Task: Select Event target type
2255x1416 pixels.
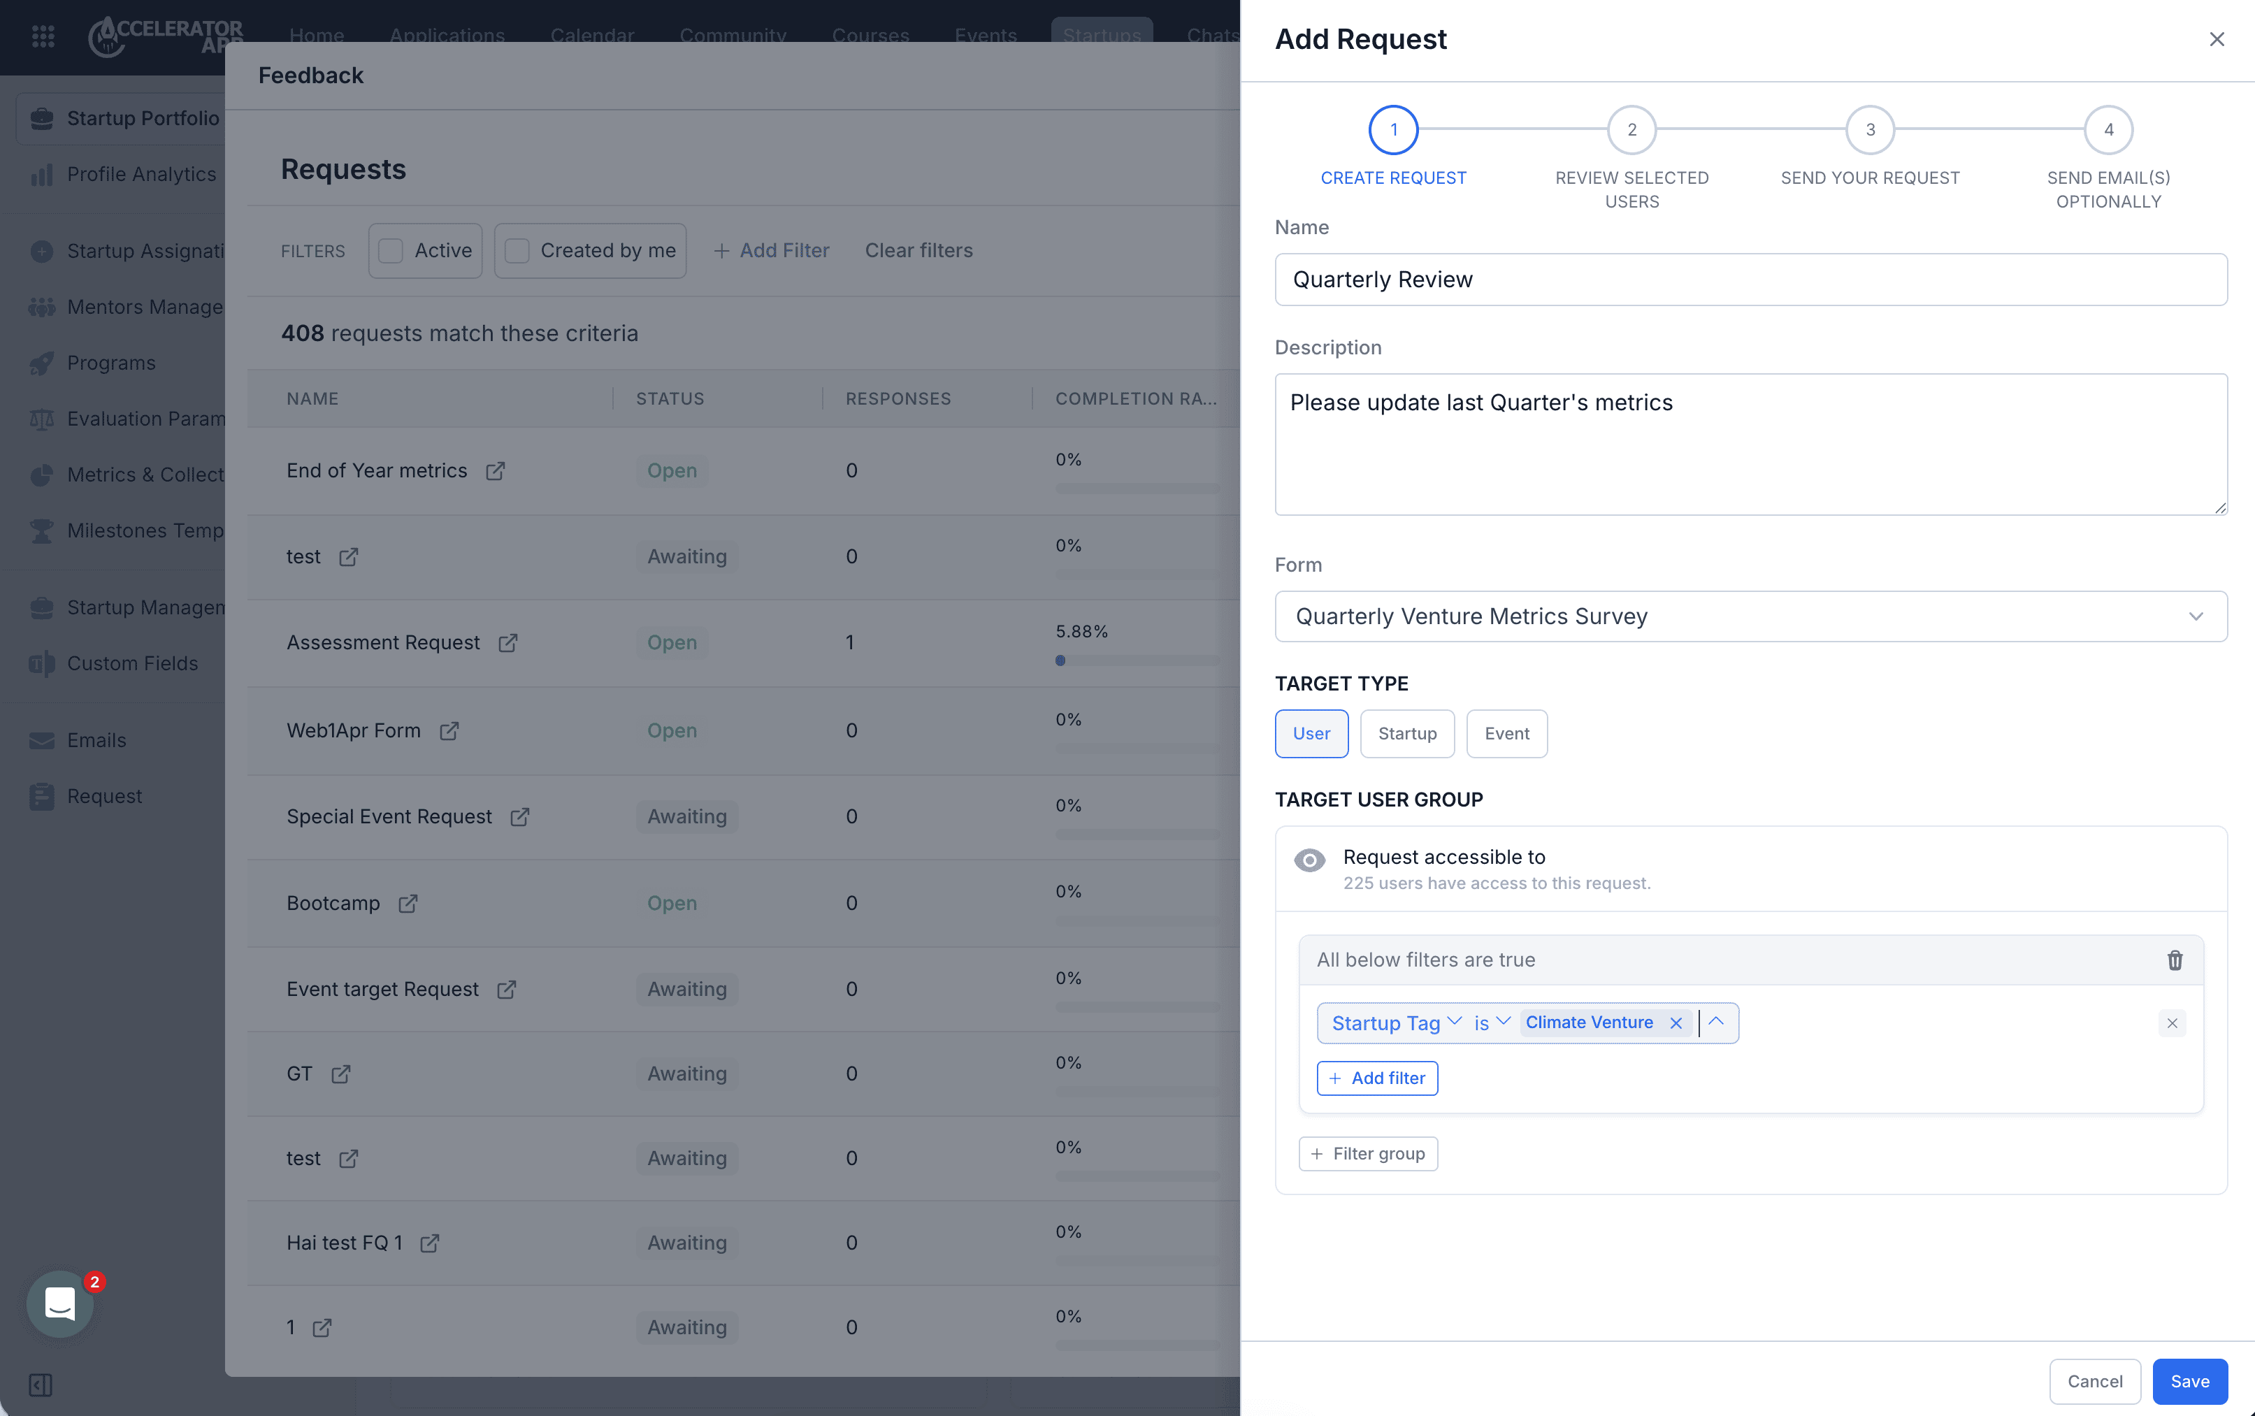Action: click(1506, 733)
